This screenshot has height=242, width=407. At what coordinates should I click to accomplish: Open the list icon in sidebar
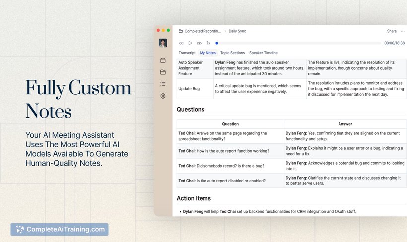point(163,84)
